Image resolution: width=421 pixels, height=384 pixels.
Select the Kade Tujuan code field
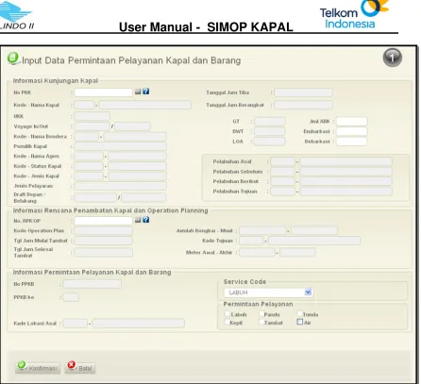pos(251,241)
